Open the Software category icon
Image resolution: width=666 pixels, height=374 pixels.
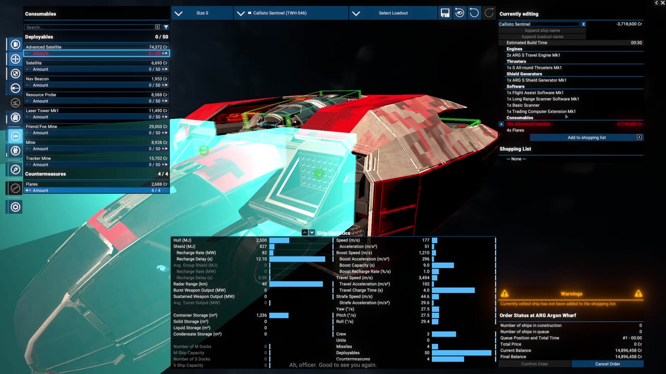tap(16, 118)
